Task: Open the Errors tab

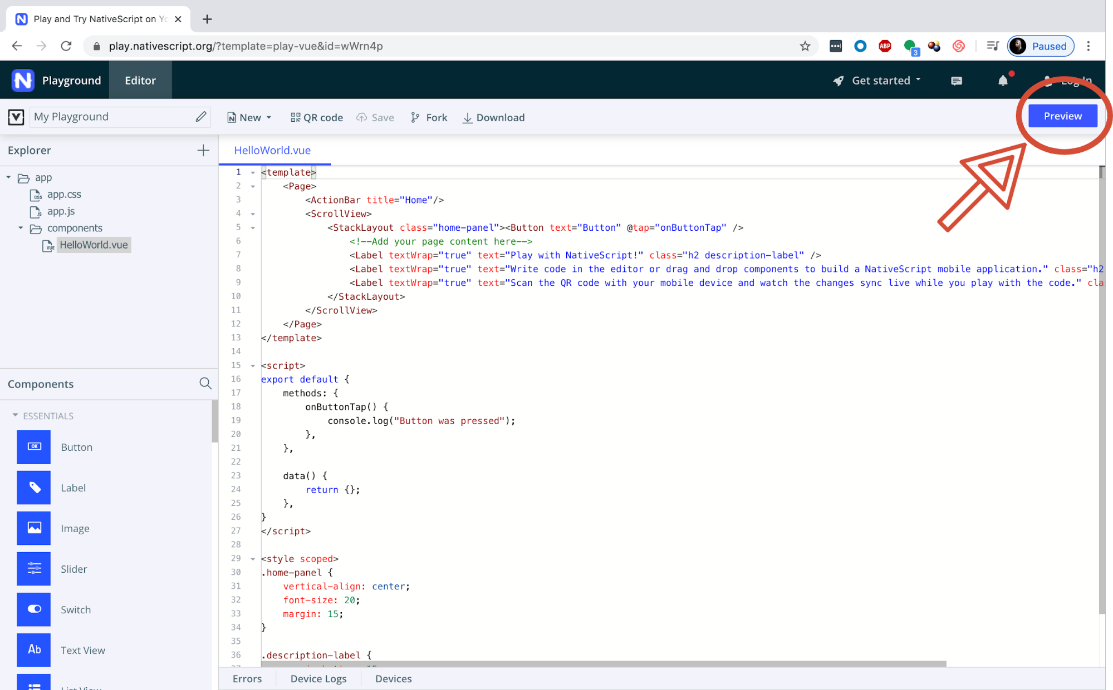Action: tap(247, 678)
